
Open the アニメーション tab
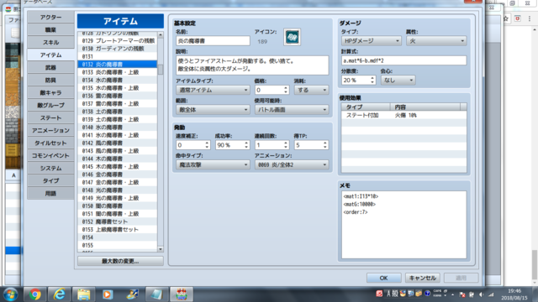pyautogui.click(x=50, y=131)
